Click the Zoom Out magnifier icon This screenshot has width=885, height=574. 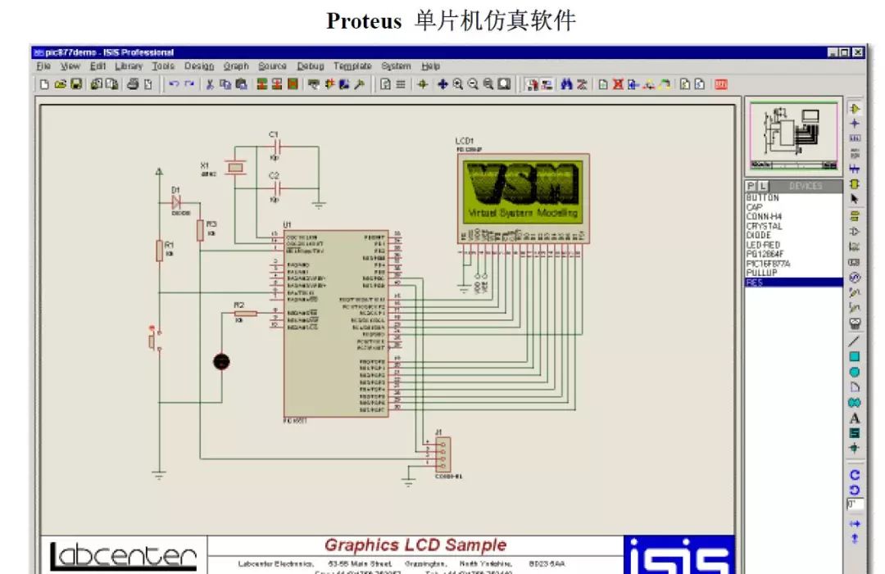(473, 84)
